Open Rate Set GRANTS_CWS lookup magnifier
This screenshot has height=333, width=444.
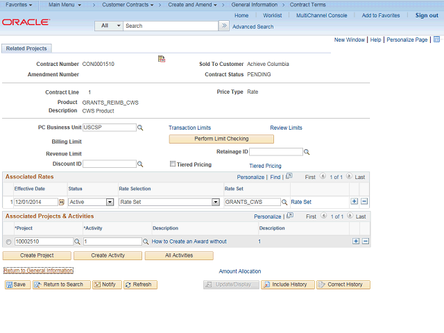click(x=284, y=202)
